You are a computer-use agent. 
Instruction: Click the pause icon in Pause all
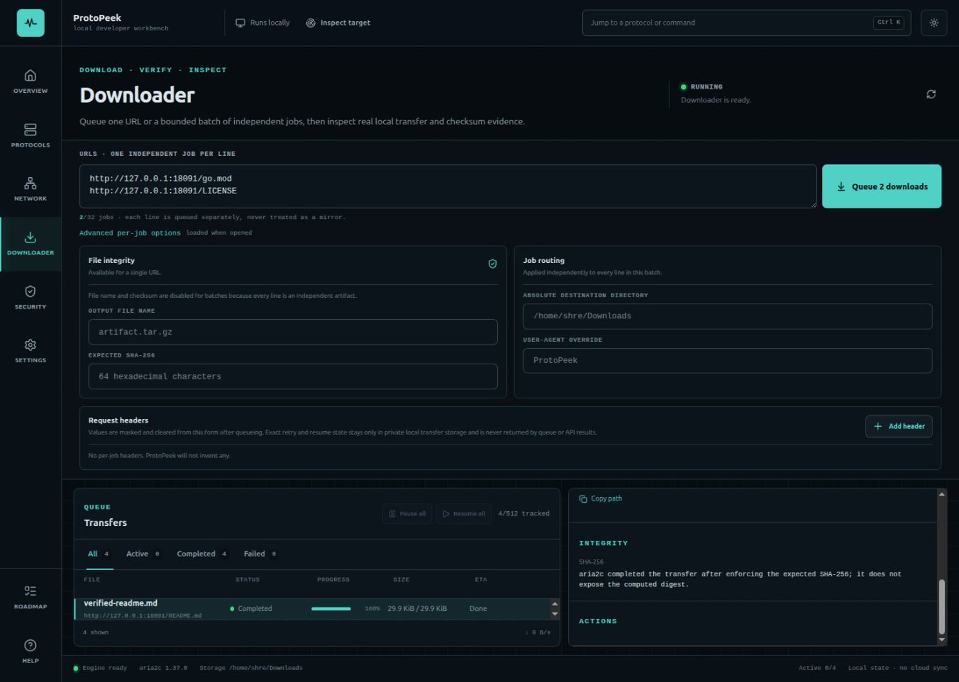[392, 514]
